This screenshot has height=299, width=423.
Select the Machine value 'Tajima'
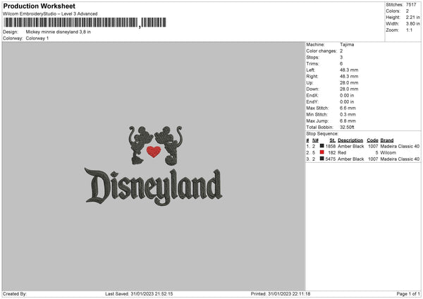tap(347, 44)
